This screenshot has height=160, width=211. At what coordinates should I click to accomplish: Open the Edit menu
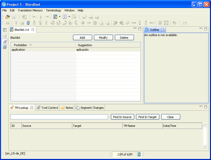[x=12, y=10]
